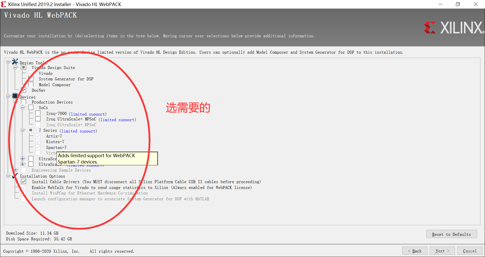
Task: Maximize the installer window
Action: point(458,4)
